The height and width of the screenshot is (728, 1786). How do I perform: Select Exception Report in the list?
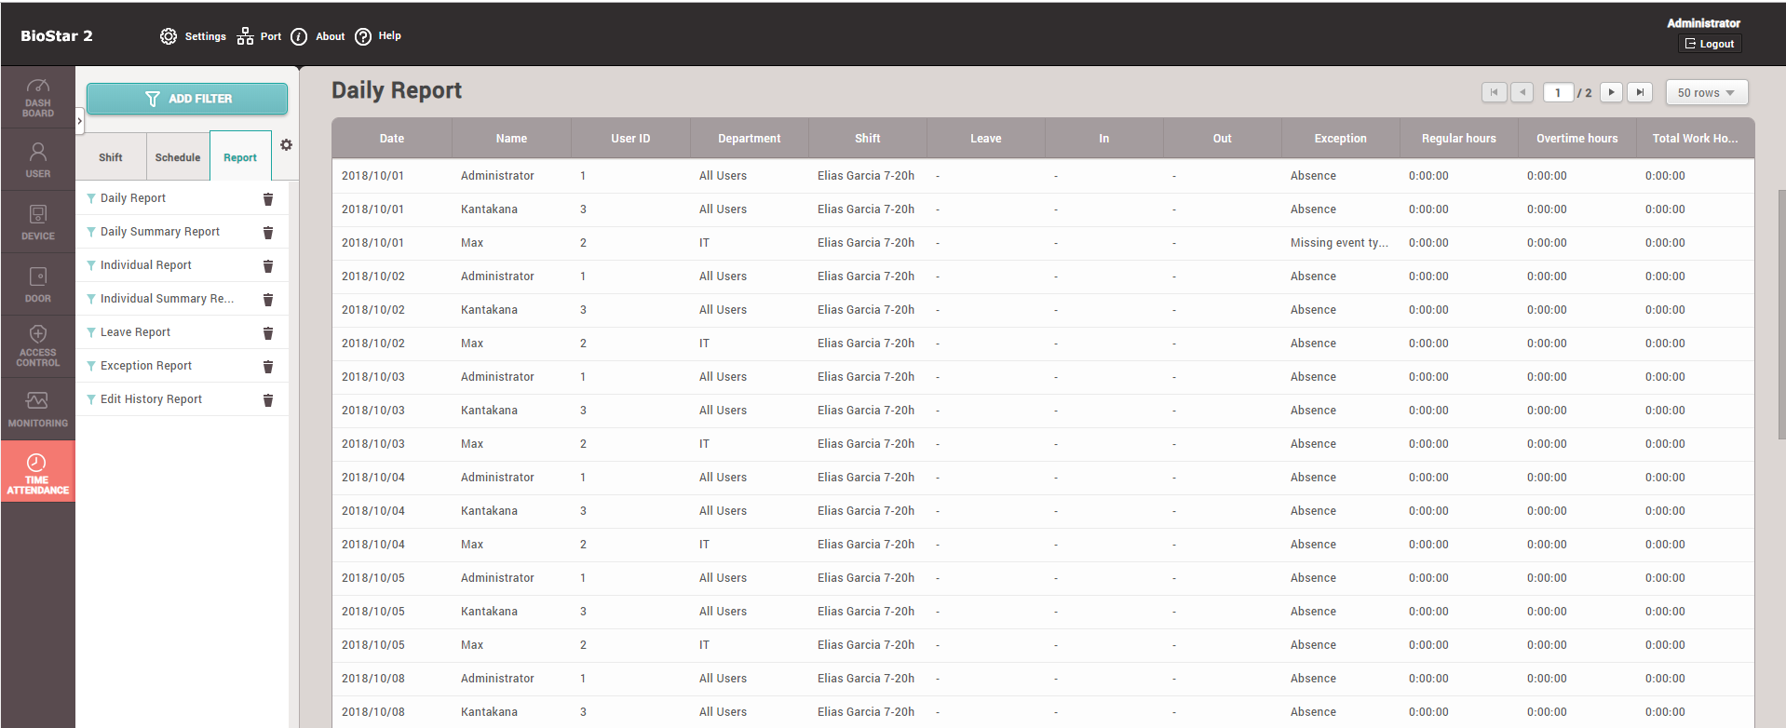tap(146, 366)
